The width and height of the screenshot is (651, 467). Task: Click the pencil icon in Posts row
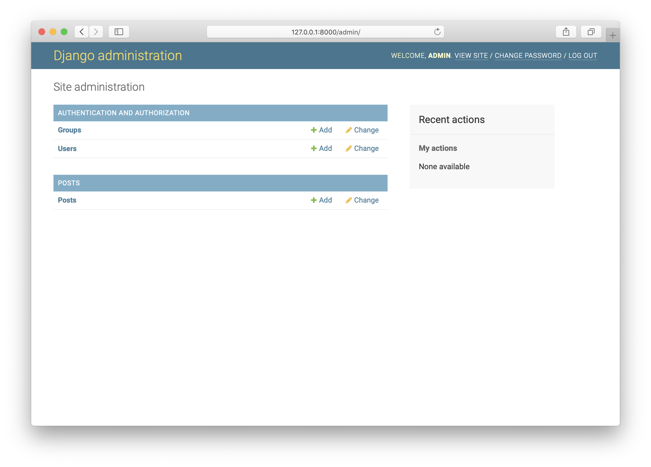point(348,200)
